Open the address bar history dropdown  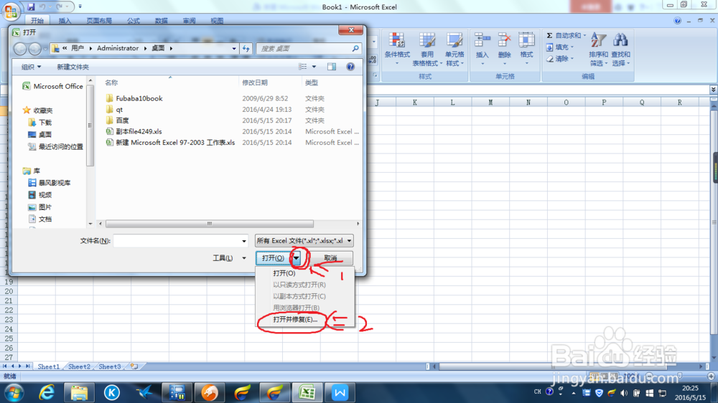click(x=234, y=49)
